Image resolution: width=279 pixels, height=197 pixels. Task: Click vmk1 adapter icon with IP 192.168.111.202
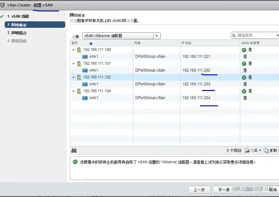coord(85,70)
